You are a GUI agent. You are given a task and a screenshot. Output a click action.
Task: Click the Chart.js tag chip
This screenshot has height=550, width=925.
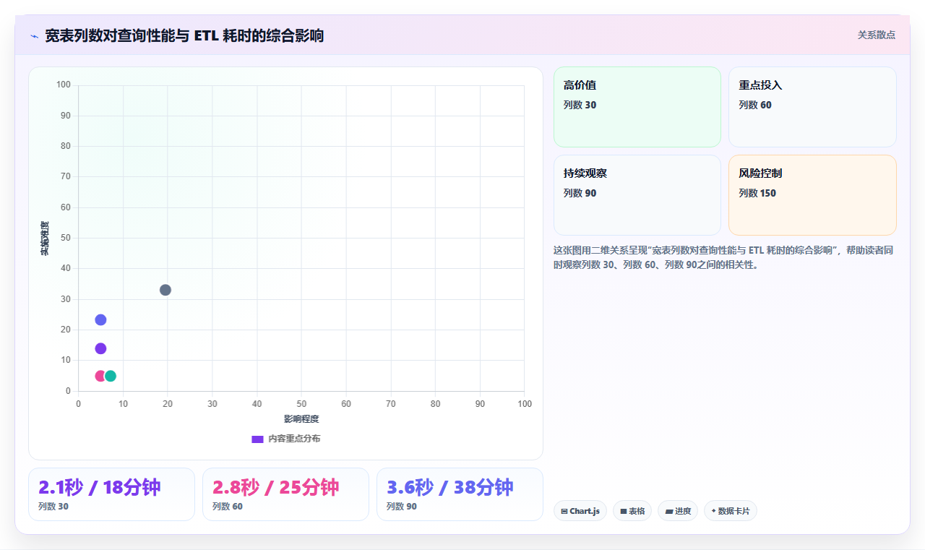[580, 511]
